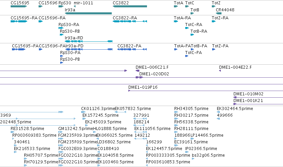Select the RpS30 gene label
This screenshot has height=167, width=283.
coord(65,3)
